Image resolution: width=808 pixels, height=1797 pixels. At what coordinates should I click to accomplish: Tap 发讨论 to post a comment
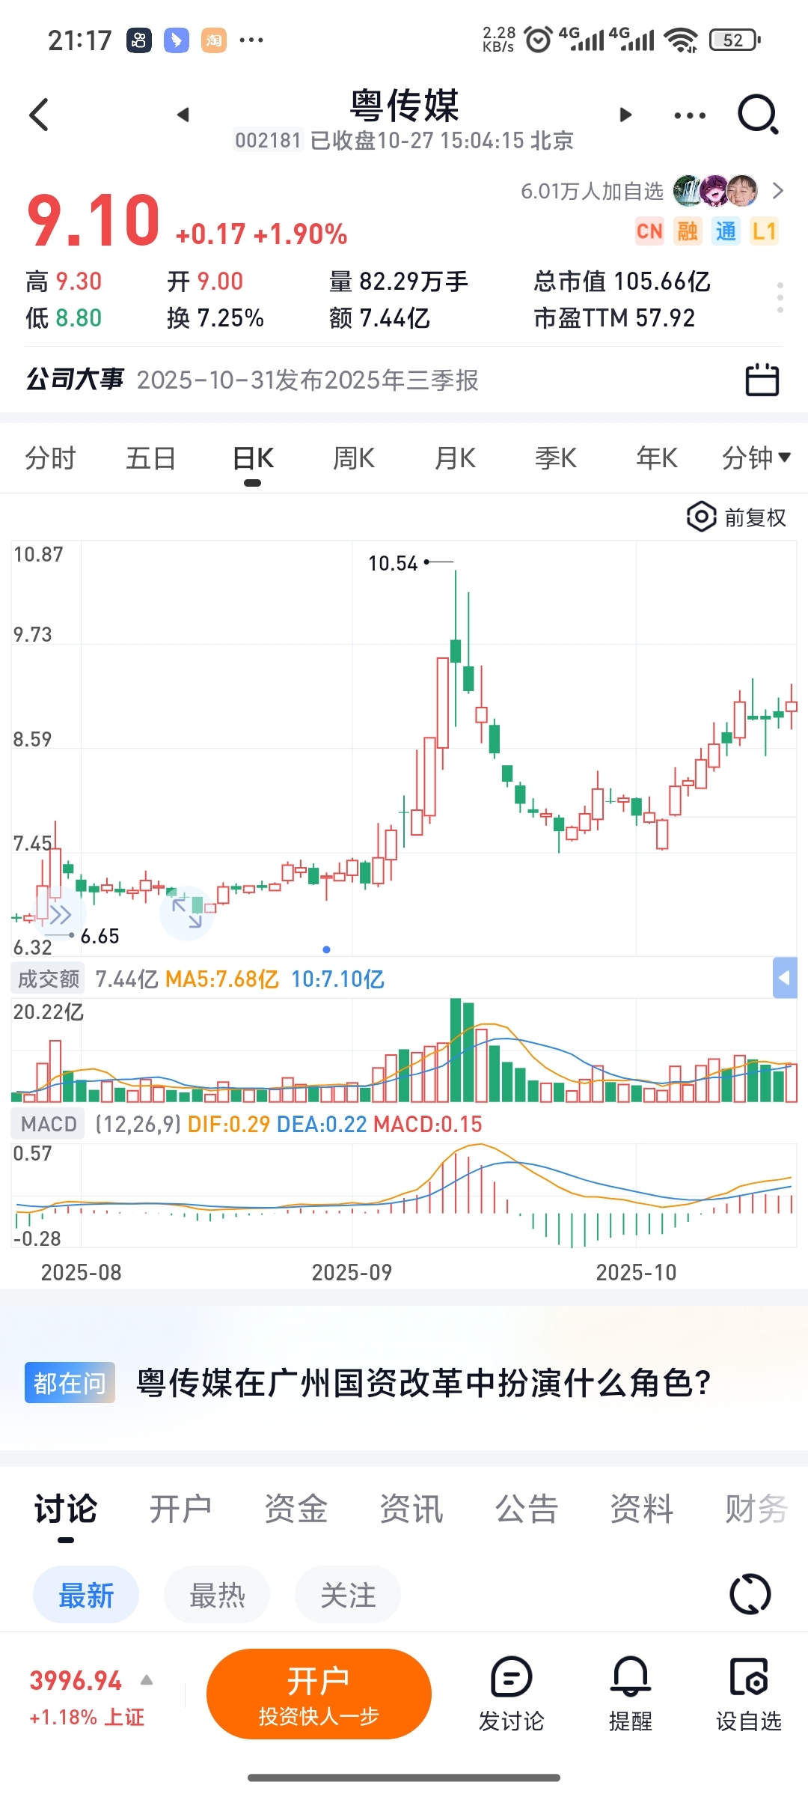point(511,1694)
